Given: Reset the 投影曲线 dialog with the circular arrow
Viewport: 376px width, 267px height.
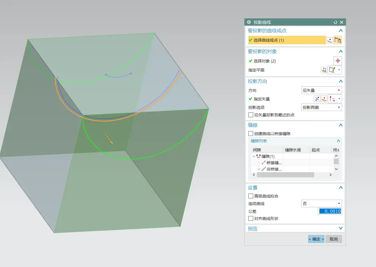Looking at the screenshot, I should [x=335, y=22].
